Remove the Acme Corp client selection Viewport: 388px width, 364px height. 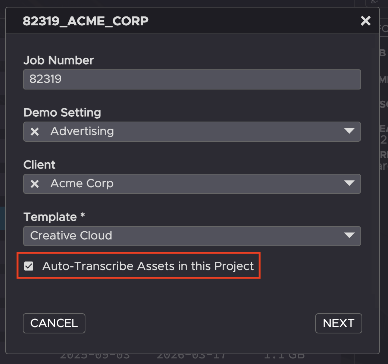pyautogui.click(x=35, y=184)
